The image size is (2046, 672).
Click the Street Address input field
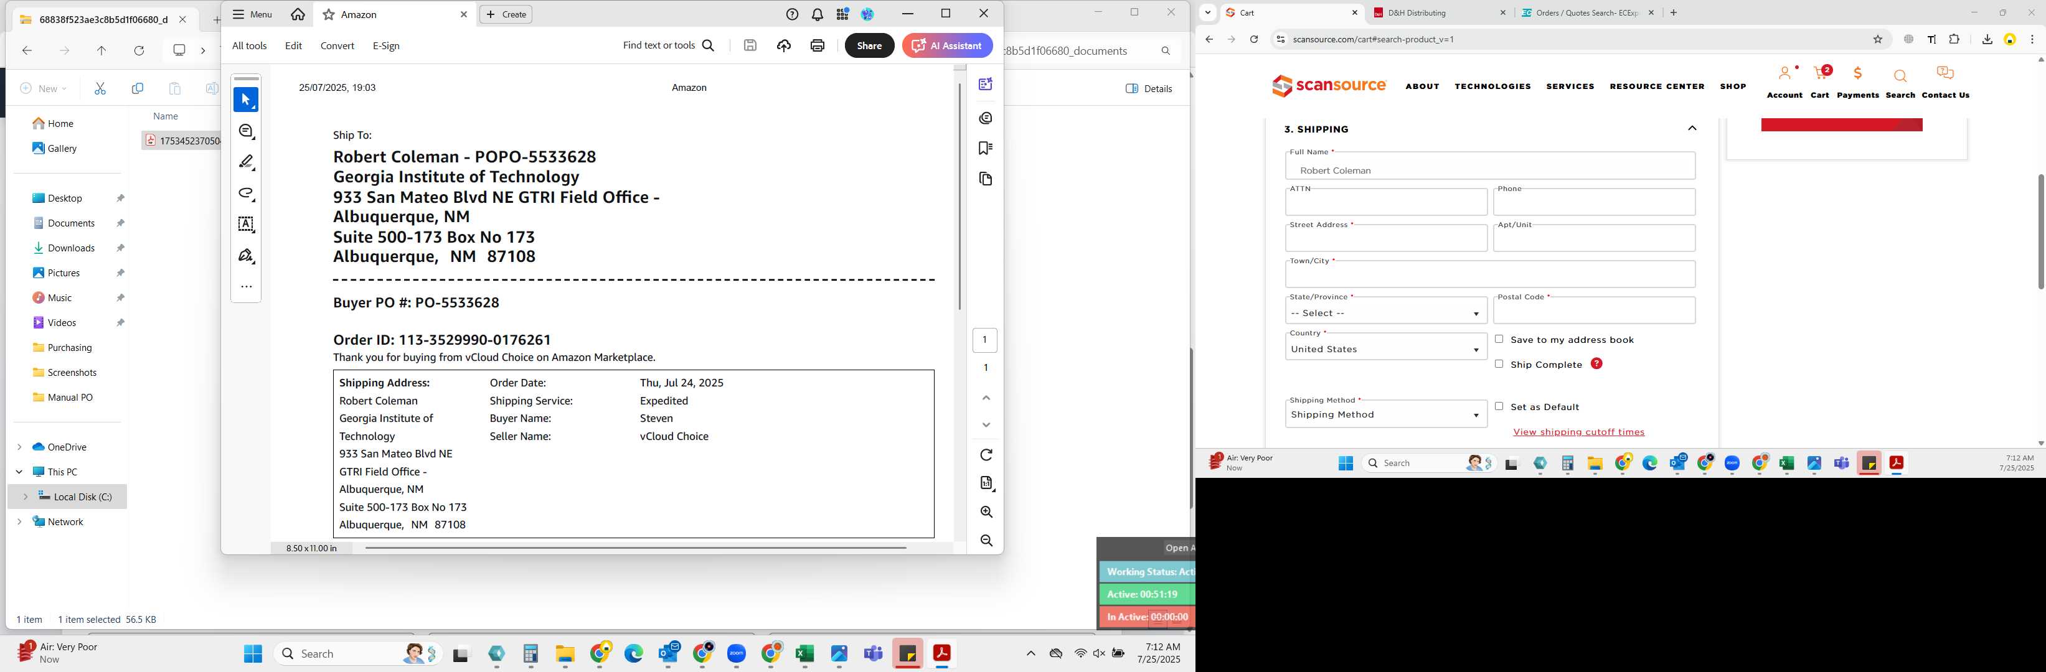coord(1386,237)
